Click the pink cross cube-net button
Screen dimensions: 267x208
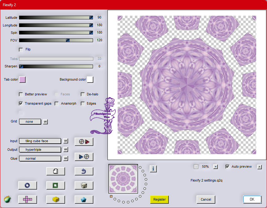[27, 199]
